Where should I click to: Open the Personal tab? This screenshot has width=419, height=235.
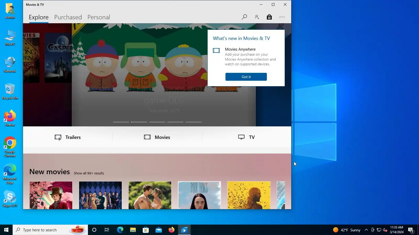tap(99, 17)
